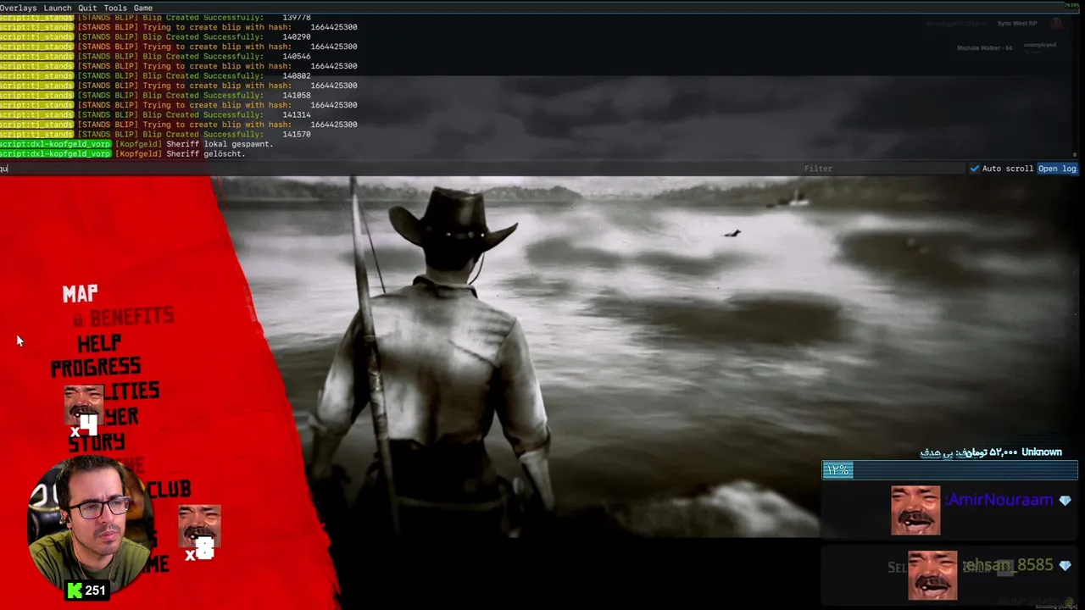
Task: Click the 'Sheriff gelöscht.' log line
Action: [x=206, y=154]
